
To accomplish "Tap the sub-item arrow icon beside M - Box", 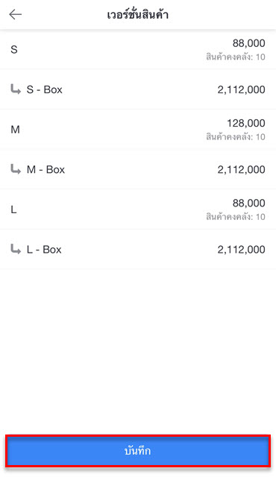I will pos(16,169).
